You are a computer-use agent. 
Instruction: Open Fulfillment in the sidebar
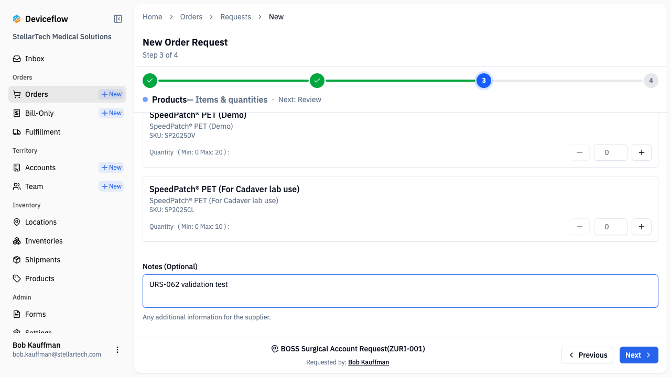pyautogui.click(x=67, y=132)
